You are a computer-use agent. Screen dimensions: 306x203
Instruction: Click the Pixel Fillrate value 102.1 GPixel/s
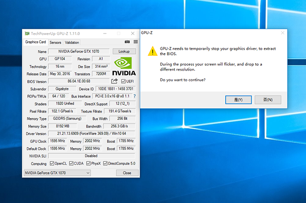click(x=62, y=111)
